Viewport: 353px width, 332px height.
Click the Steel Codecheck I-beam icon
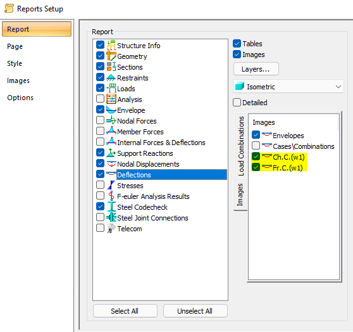coord(111,207)
